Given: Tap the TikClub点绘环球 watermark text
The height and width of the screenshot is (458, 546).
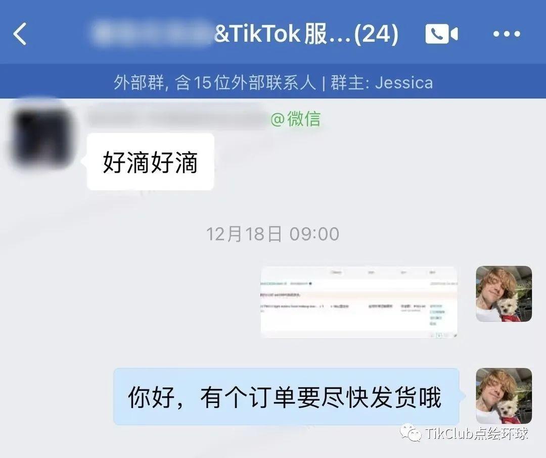Looking at the screenshot, I should click(476, 433).
